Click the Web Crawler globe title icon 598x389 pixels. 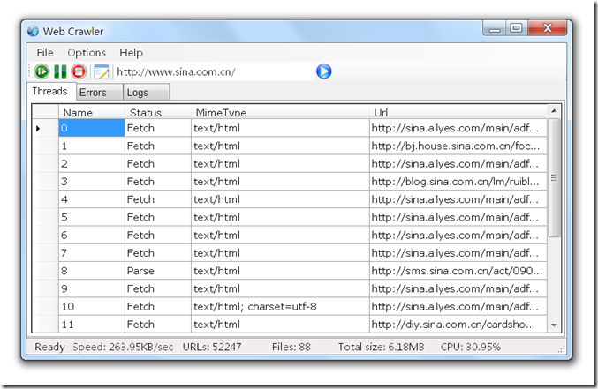tap(34, 31)
